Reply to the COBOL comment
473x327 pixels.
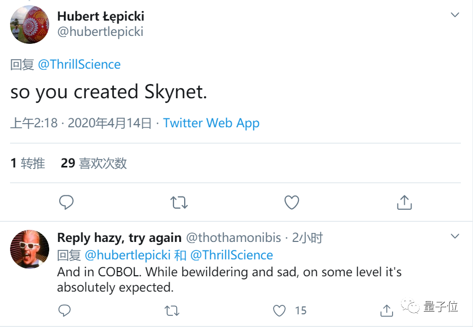tap(65, 311)
